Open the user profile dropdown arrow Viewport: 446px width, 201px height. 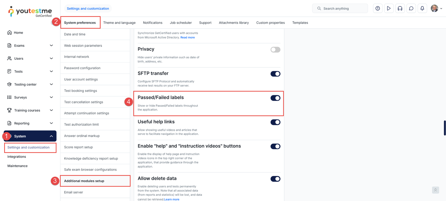(441, 9)
